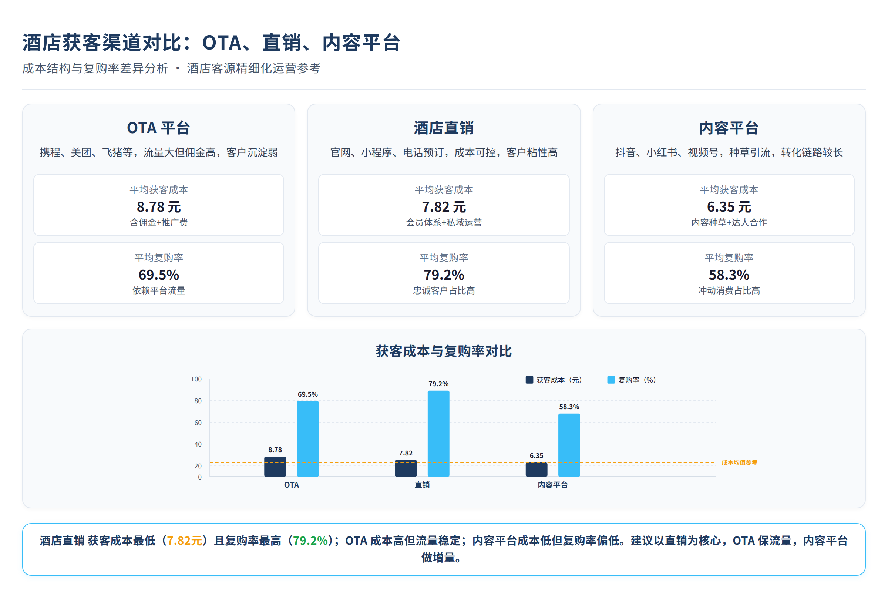Image resolution: width=888 pixels, height=592 pixels.
Task: Click the dark blue 获客成本 legend swatch
Action: click(529, 380)
